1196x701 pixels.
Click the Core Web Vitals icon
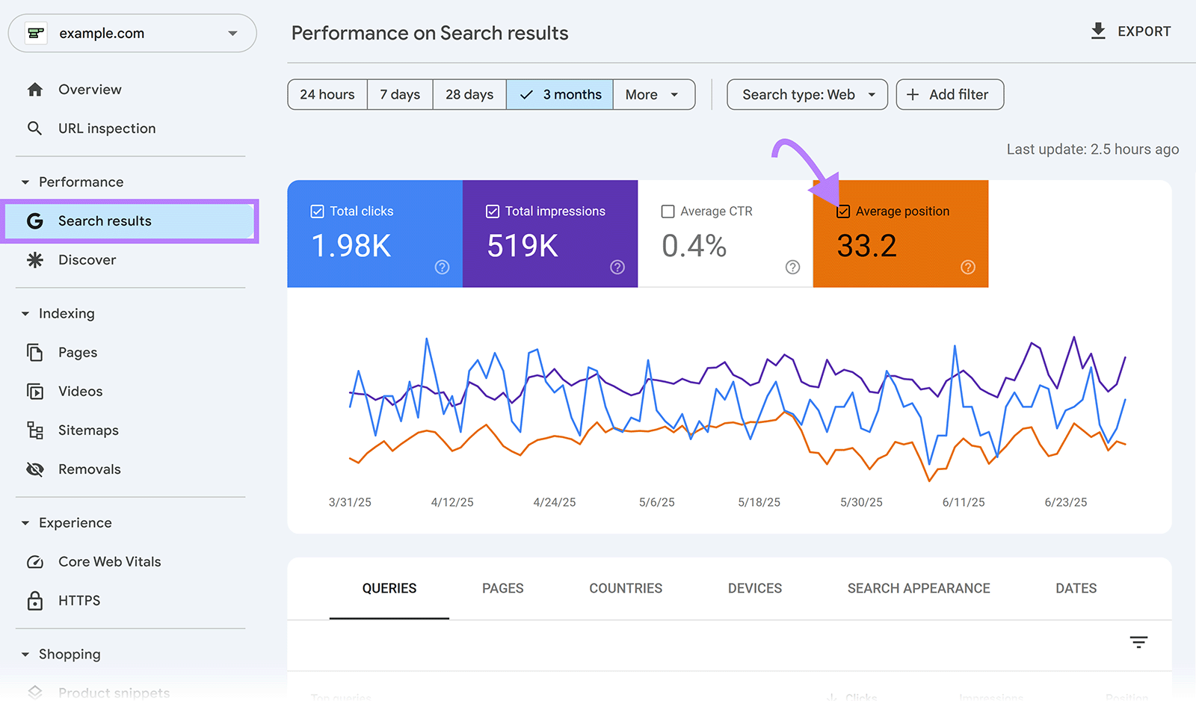click(35, 561)
